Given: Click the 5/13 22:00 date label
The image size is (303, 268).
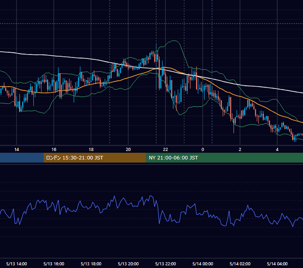Looking at the screenshot, I should tap(166, 264).
